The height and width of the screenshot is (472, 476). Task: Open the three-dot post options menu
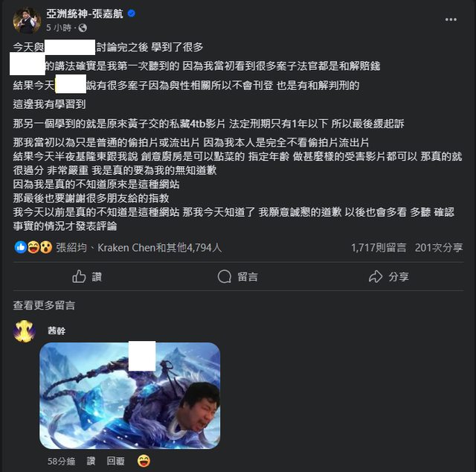point(451,19)
